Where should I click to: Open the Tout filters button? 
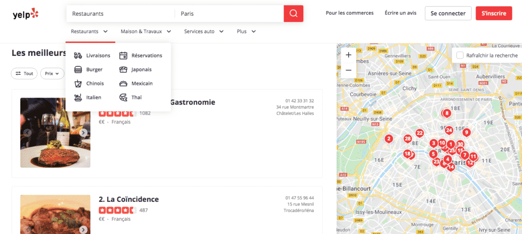(24, 73)
